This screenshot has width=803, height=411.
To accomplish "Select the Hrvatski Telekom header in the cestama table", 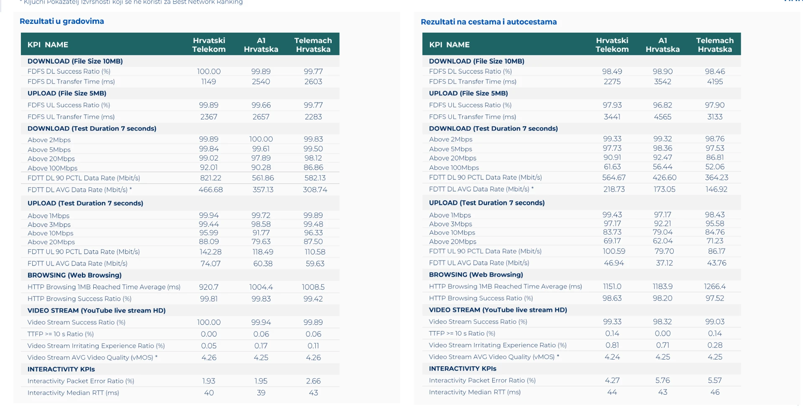I will click(612, 45).
